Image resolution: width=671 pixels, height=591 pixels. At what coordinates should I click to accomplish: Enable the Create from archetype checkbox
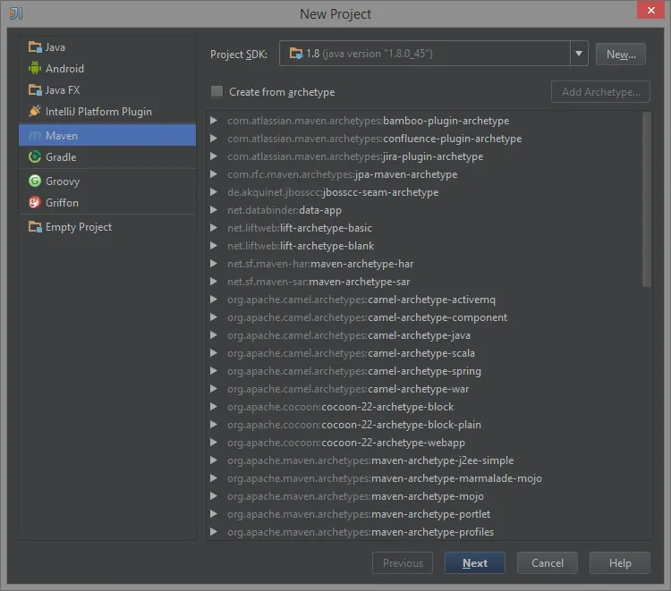217,92
